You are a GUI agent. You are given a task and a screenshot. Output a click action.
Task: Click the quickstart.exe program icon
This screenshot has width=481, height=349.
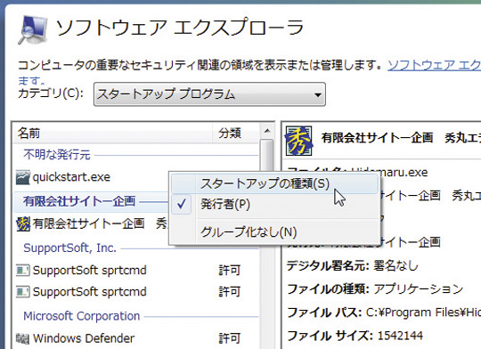23,177
